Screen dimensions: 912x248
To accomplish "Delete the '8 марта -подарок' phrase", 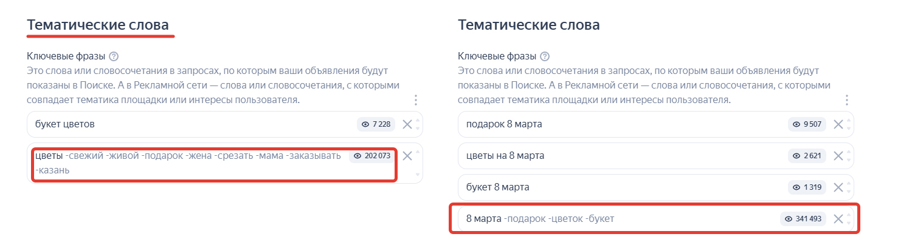I will point(838,219).
